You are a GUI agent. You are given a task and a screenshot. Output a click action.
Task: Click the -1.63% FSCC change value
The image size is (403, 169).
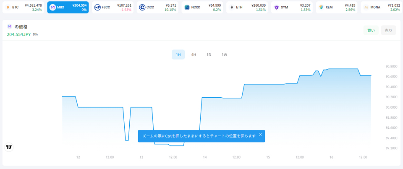(126, 10)
